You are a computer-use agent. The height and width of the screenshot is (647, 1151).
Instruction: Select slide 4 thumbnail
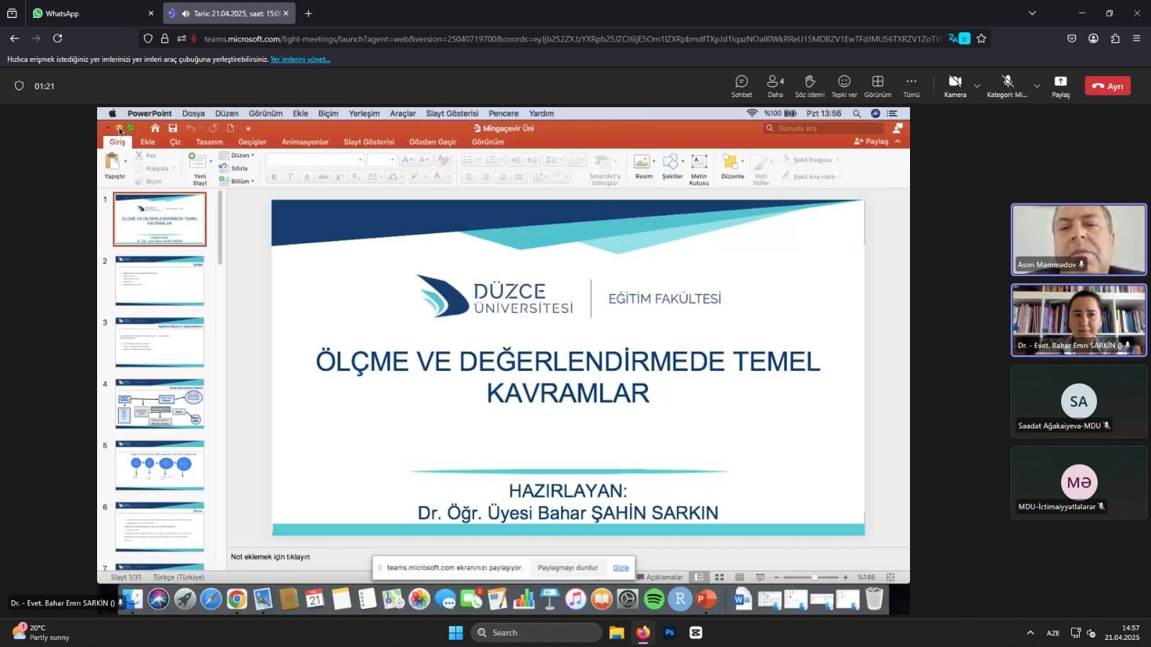point(160,404)
